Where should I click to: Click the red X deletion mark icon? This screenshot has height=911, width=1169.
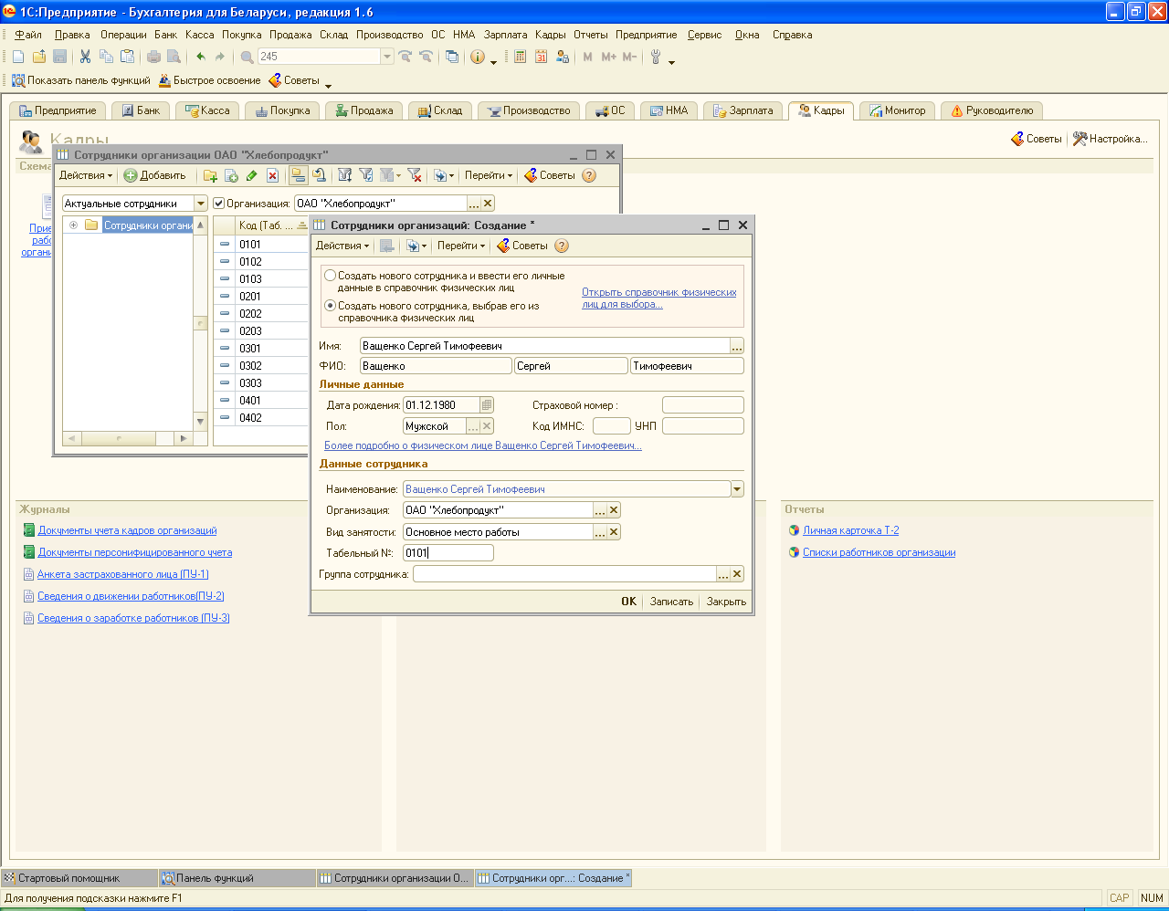coord(272,175)
